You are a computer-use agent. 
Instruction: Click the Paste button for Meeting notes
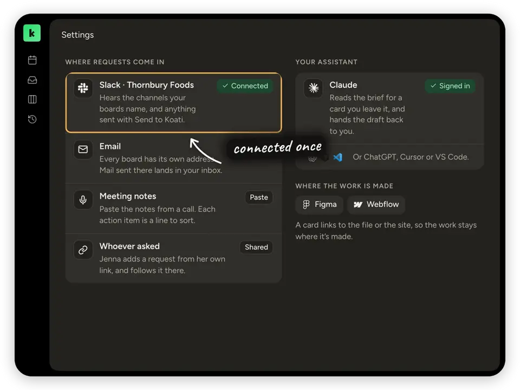(259, 197)
